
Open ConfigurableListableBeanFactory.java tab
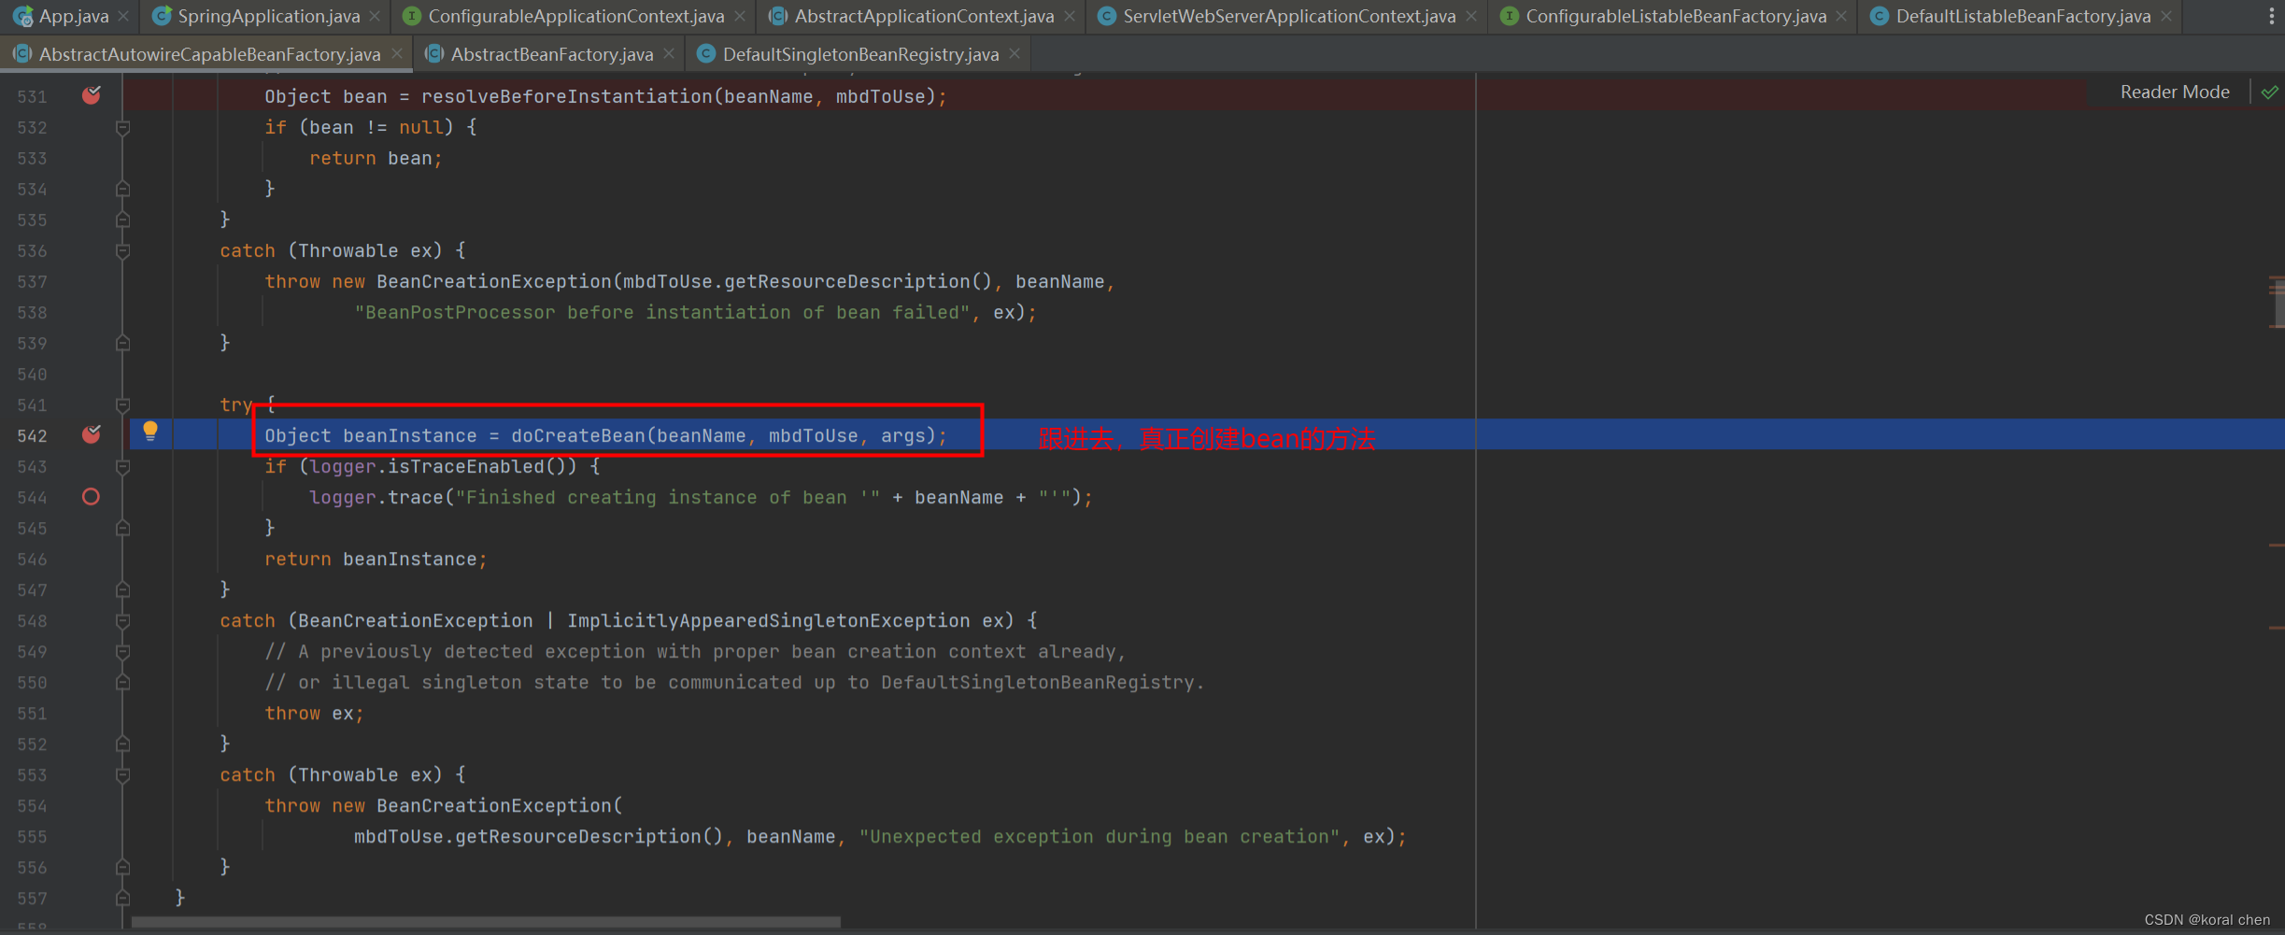tap(1676, 16)
